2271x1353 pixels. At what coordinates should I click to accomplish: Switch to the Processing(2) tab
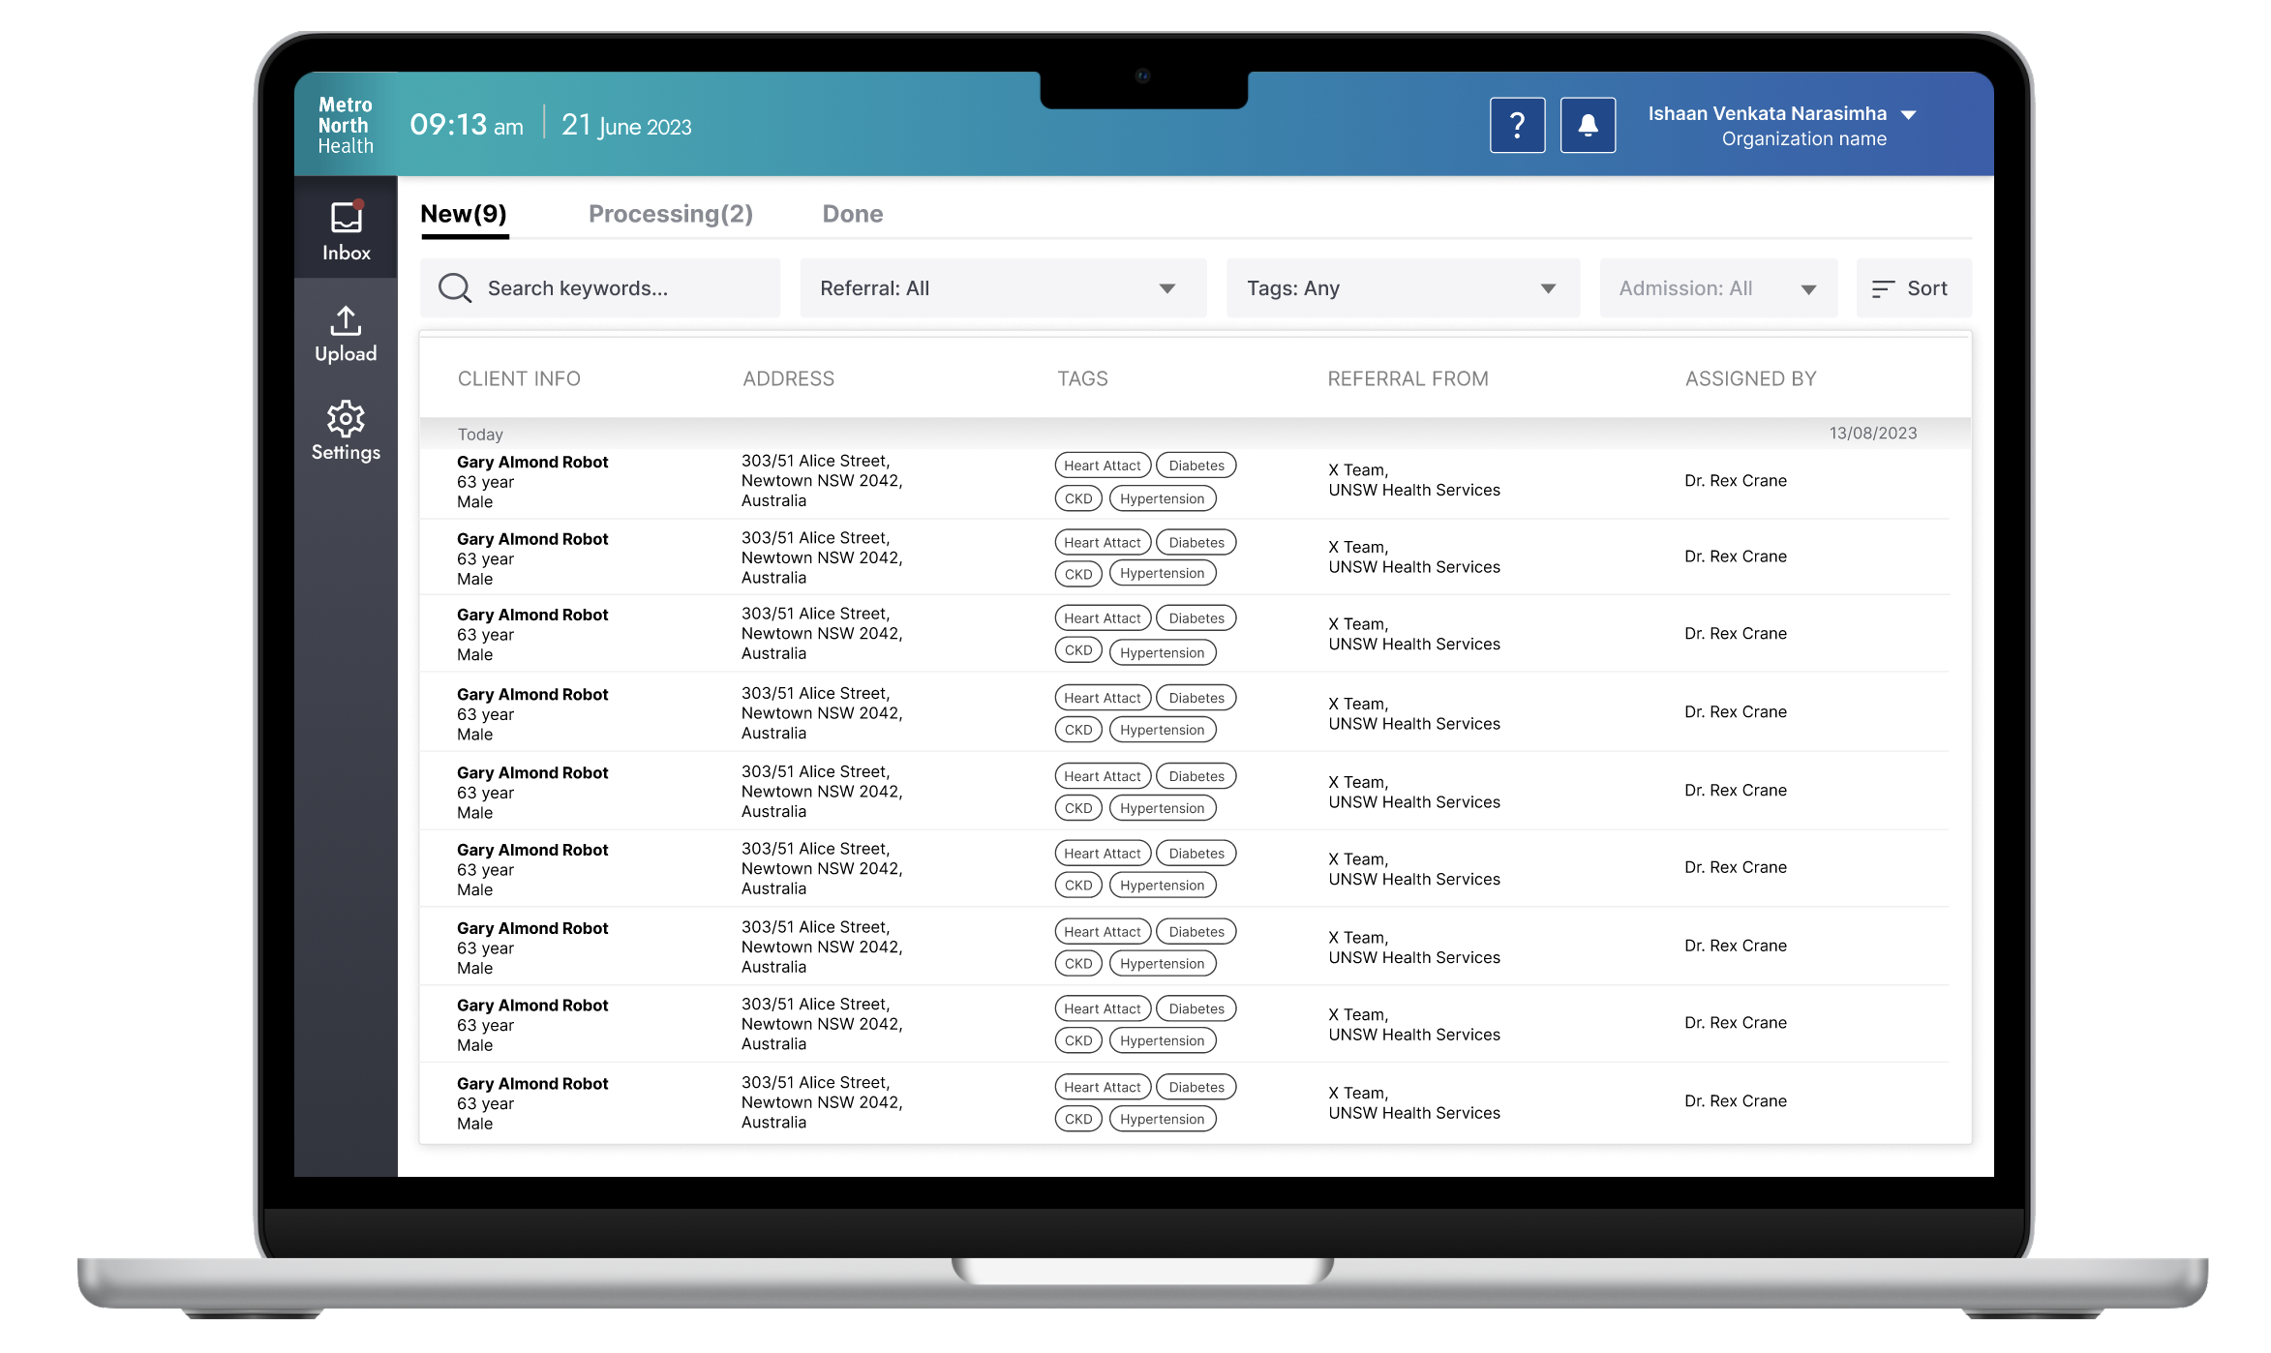point(670,214)
